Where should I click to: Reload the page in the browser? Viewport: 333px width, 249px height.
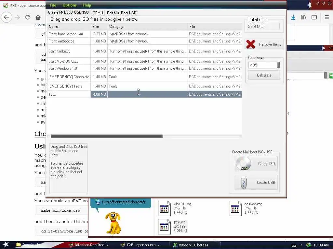pos(28,17)
